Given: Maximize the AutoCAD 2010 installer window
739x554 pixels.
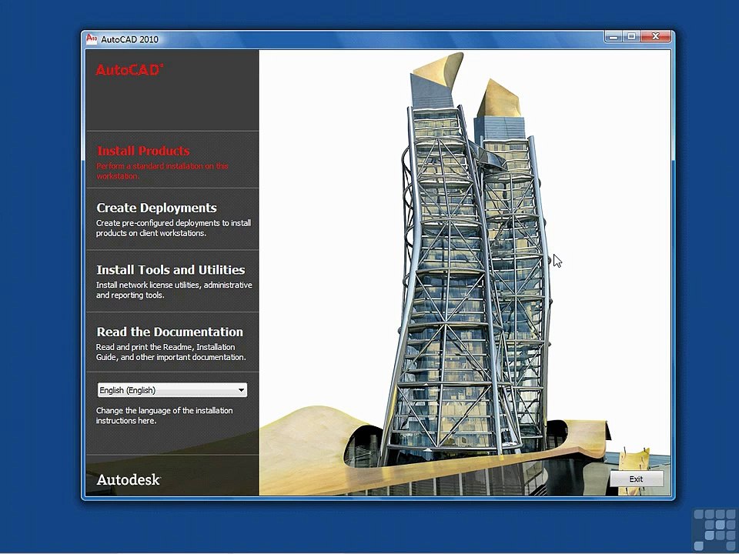Looking at the screenshot, I should [631, 36].
